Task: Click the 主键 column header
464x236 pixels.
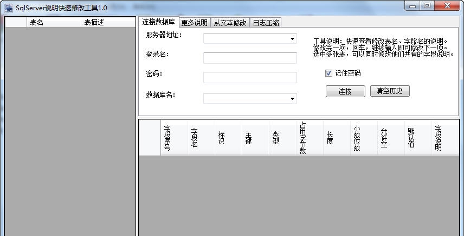Action: (255, 138)
